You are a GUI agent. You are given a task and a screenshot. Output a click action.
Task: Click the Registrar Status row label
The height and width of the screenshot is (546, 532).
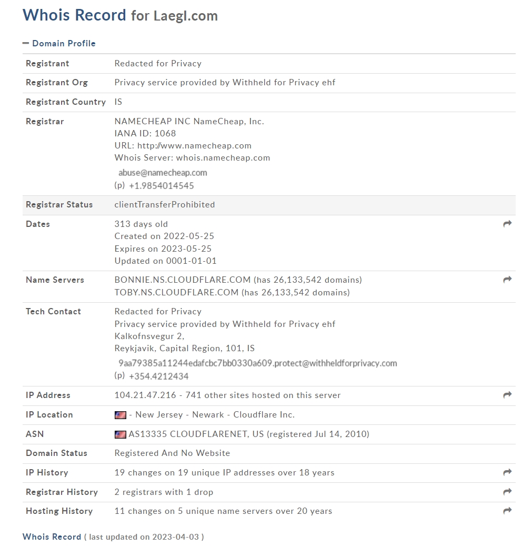(59, 204)
